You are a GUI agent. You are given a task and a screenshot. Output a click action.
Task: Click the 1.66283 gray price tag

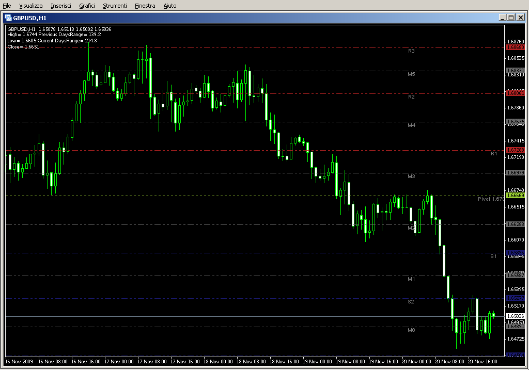click(515, 224)
